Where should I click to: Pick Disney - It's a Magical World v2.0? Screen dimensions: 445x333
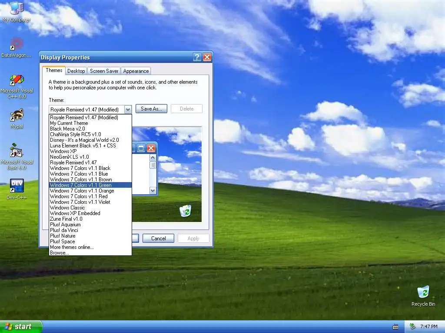(x=90, y=140)
